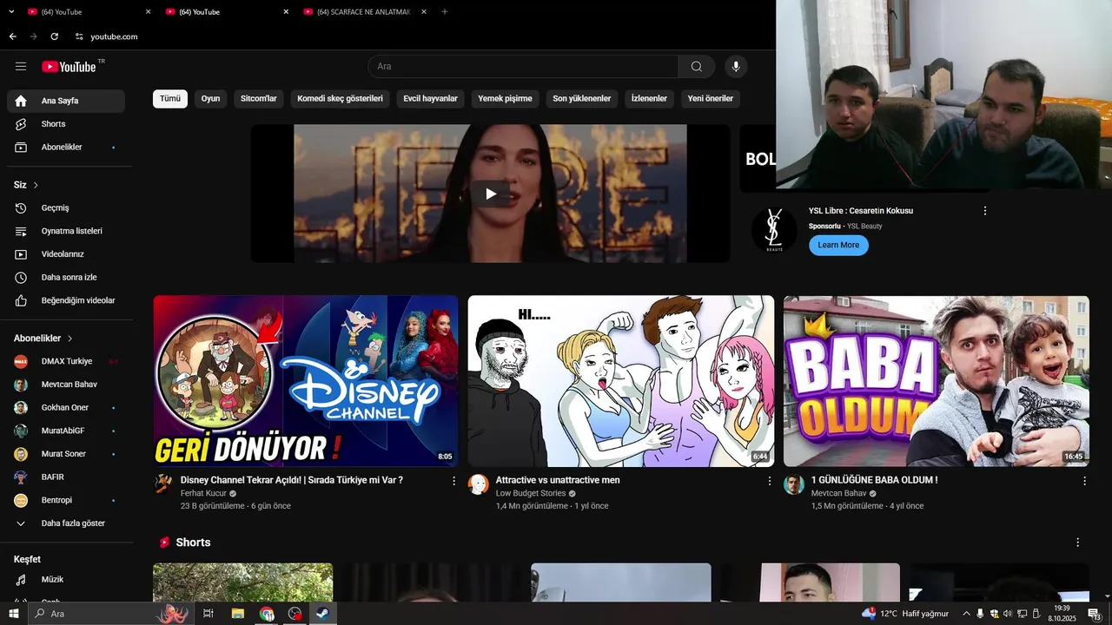The width and height of the screenshot is (1112, 625).
Task: Select Komedi skeç gösterileri chip
Action: (340, 99)
